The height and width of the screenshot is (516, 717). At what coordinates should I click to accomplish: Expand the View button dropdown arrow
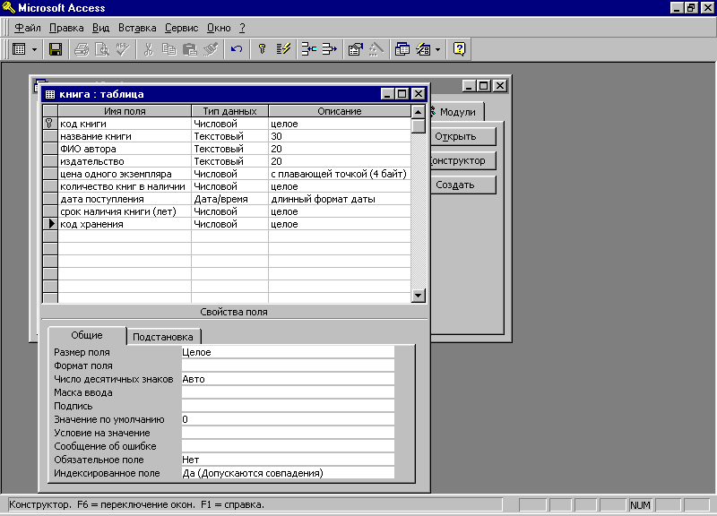pyautogui.click(x=34, y=49)
